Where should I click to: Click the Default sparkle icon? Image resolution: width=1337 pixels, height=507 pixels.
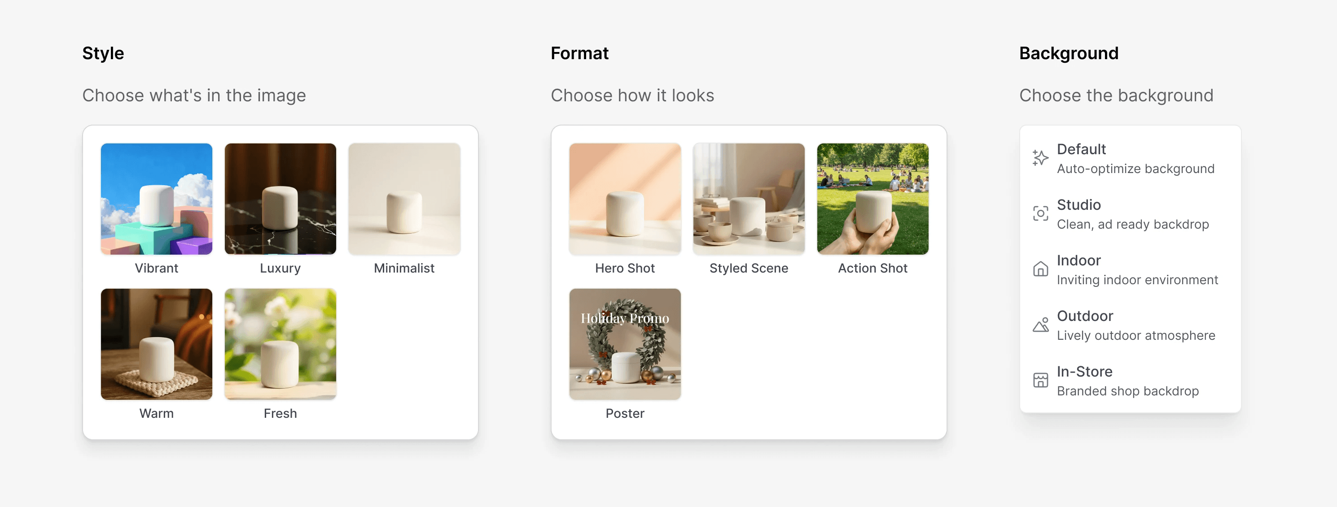pos(1040,158)
